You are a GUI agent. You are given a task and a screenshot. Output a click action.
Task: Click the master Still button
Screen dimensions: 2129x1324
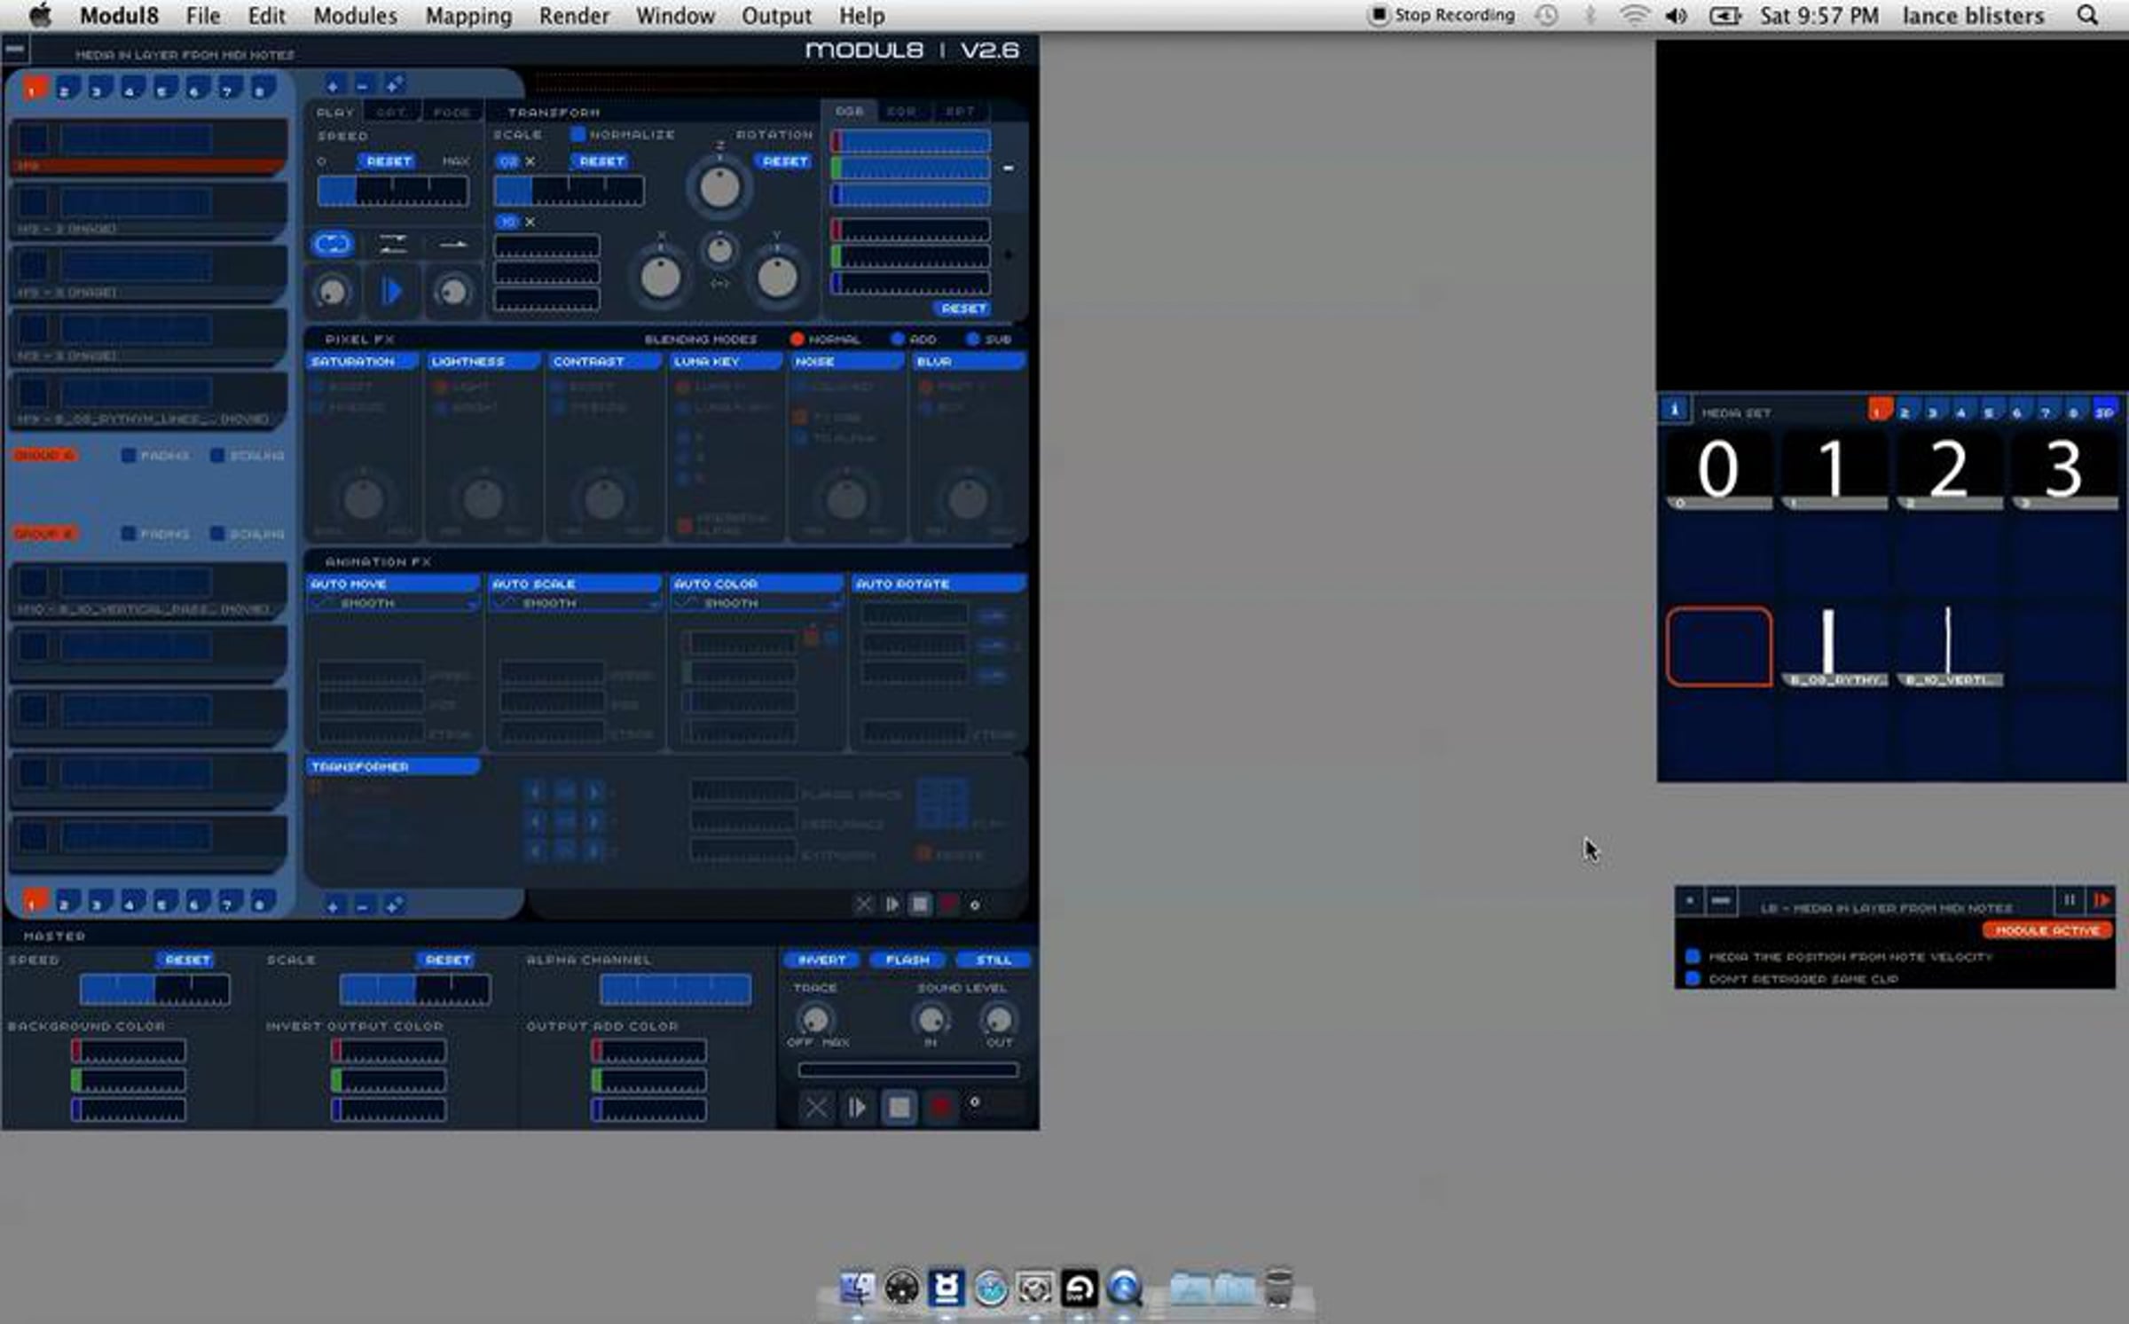pos(993,960)
